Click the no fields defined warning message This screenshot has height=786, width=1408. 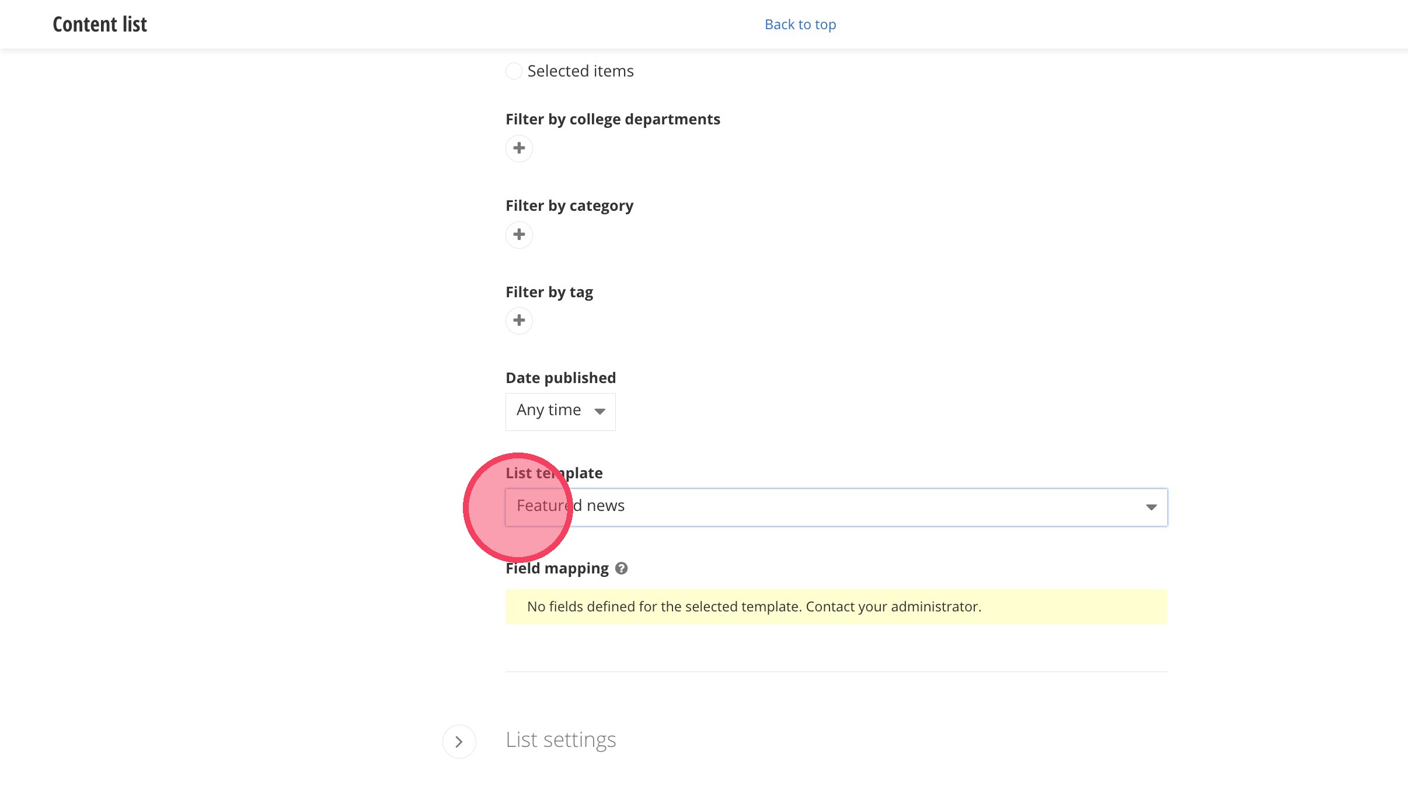tap(754, 607)
